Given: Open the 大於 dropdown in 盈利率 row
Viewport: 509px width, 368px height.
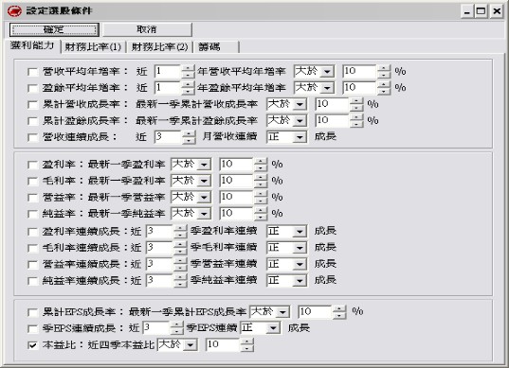Looking at the screenshot, I should point(191,165).
